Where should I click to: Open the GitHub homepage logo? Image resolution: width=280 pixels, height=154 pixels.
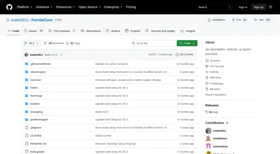pyautogui.click(x=9, y=7)
